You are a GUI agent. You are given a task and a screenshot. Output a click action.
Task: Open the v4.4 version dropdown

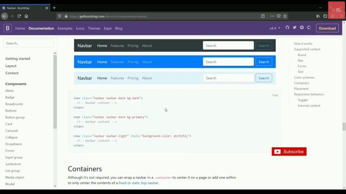pyautogui.click(x=275, y=28)
